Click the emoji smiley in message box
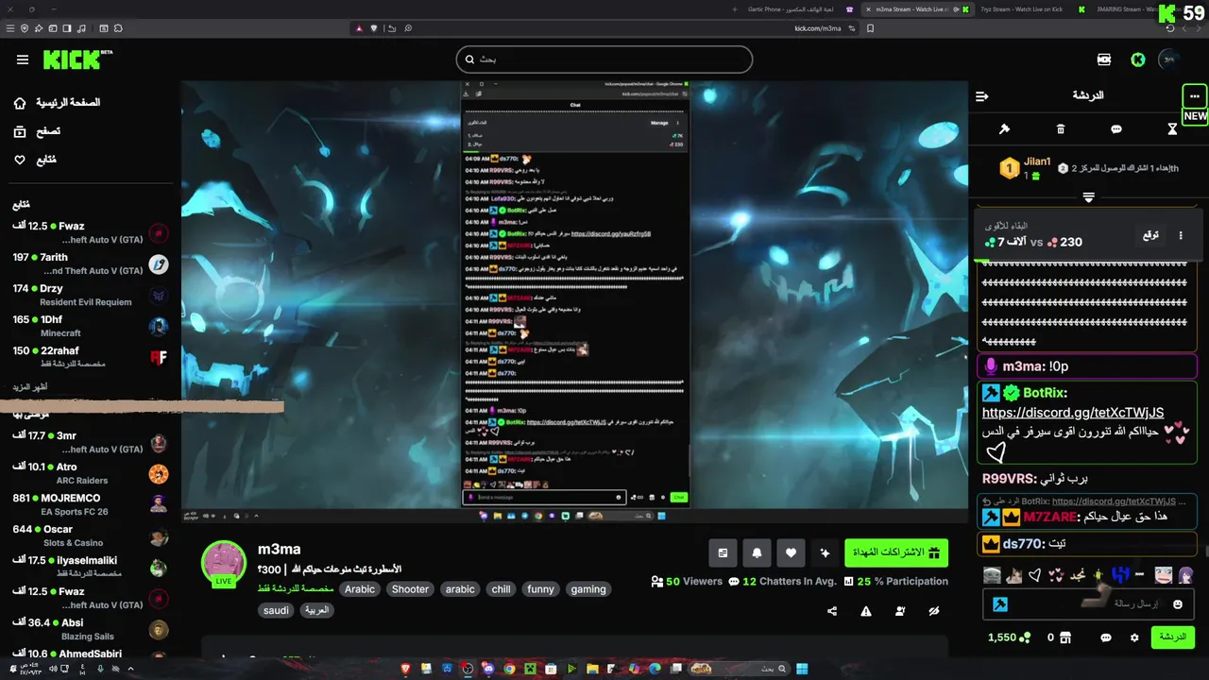 tap(1178, 603)
